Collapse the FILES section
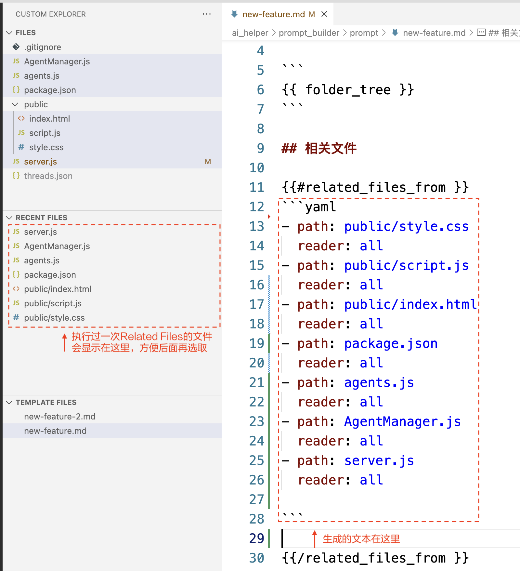Viewport: 520px width, 571px height. pos(9,33)
